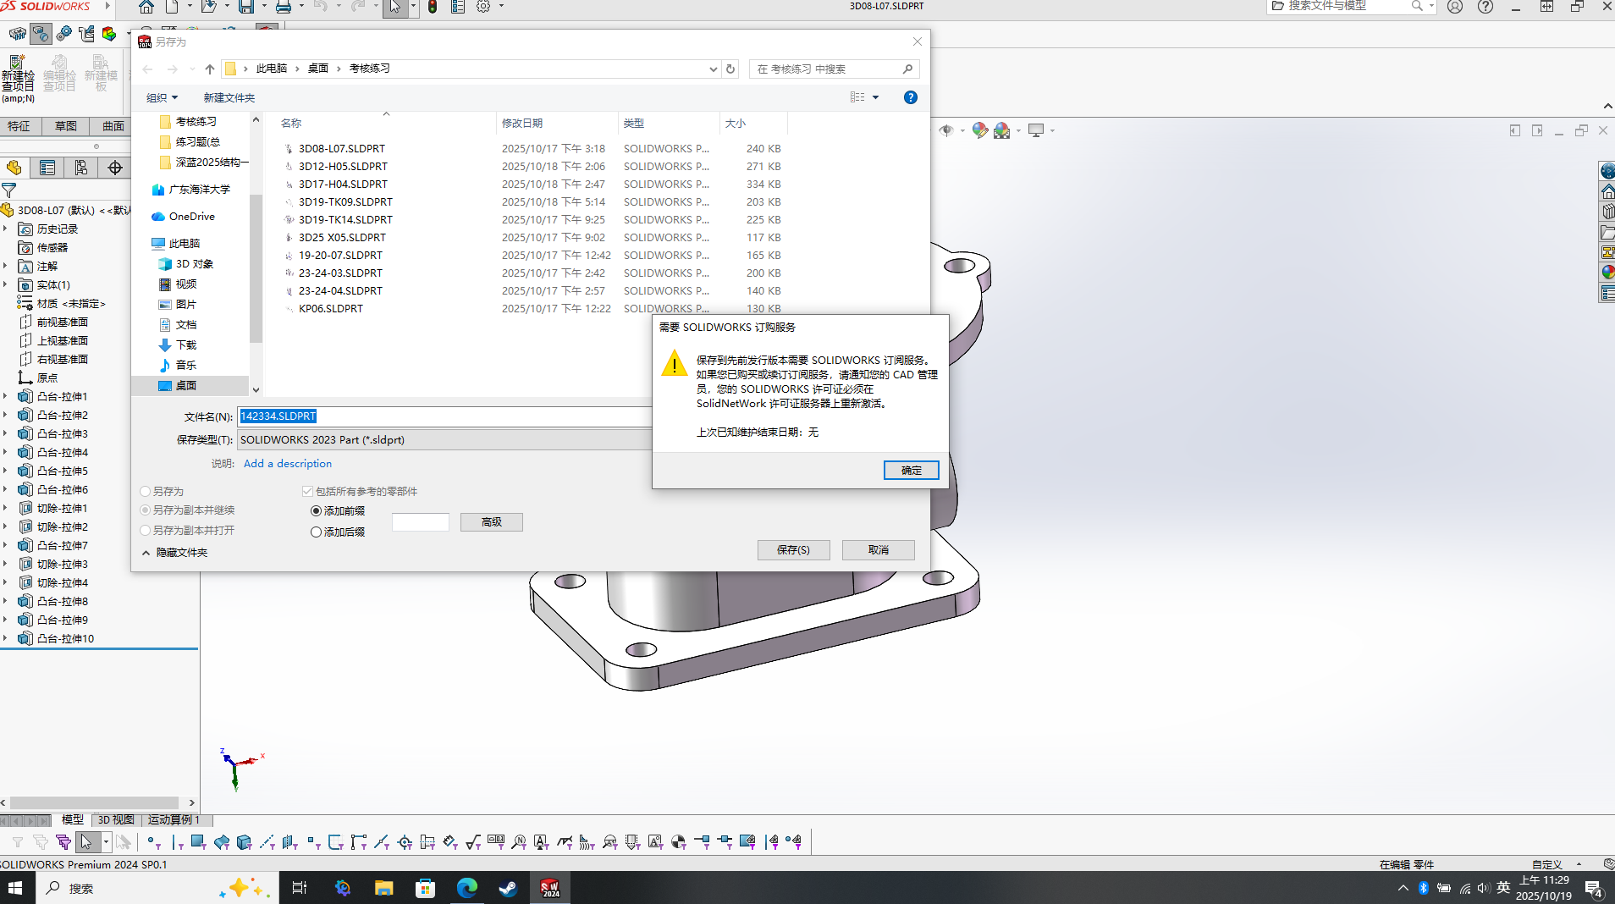Open the ConfigurationManager tab icon
The image size is (1615, 904).
[x=81, y=168]
